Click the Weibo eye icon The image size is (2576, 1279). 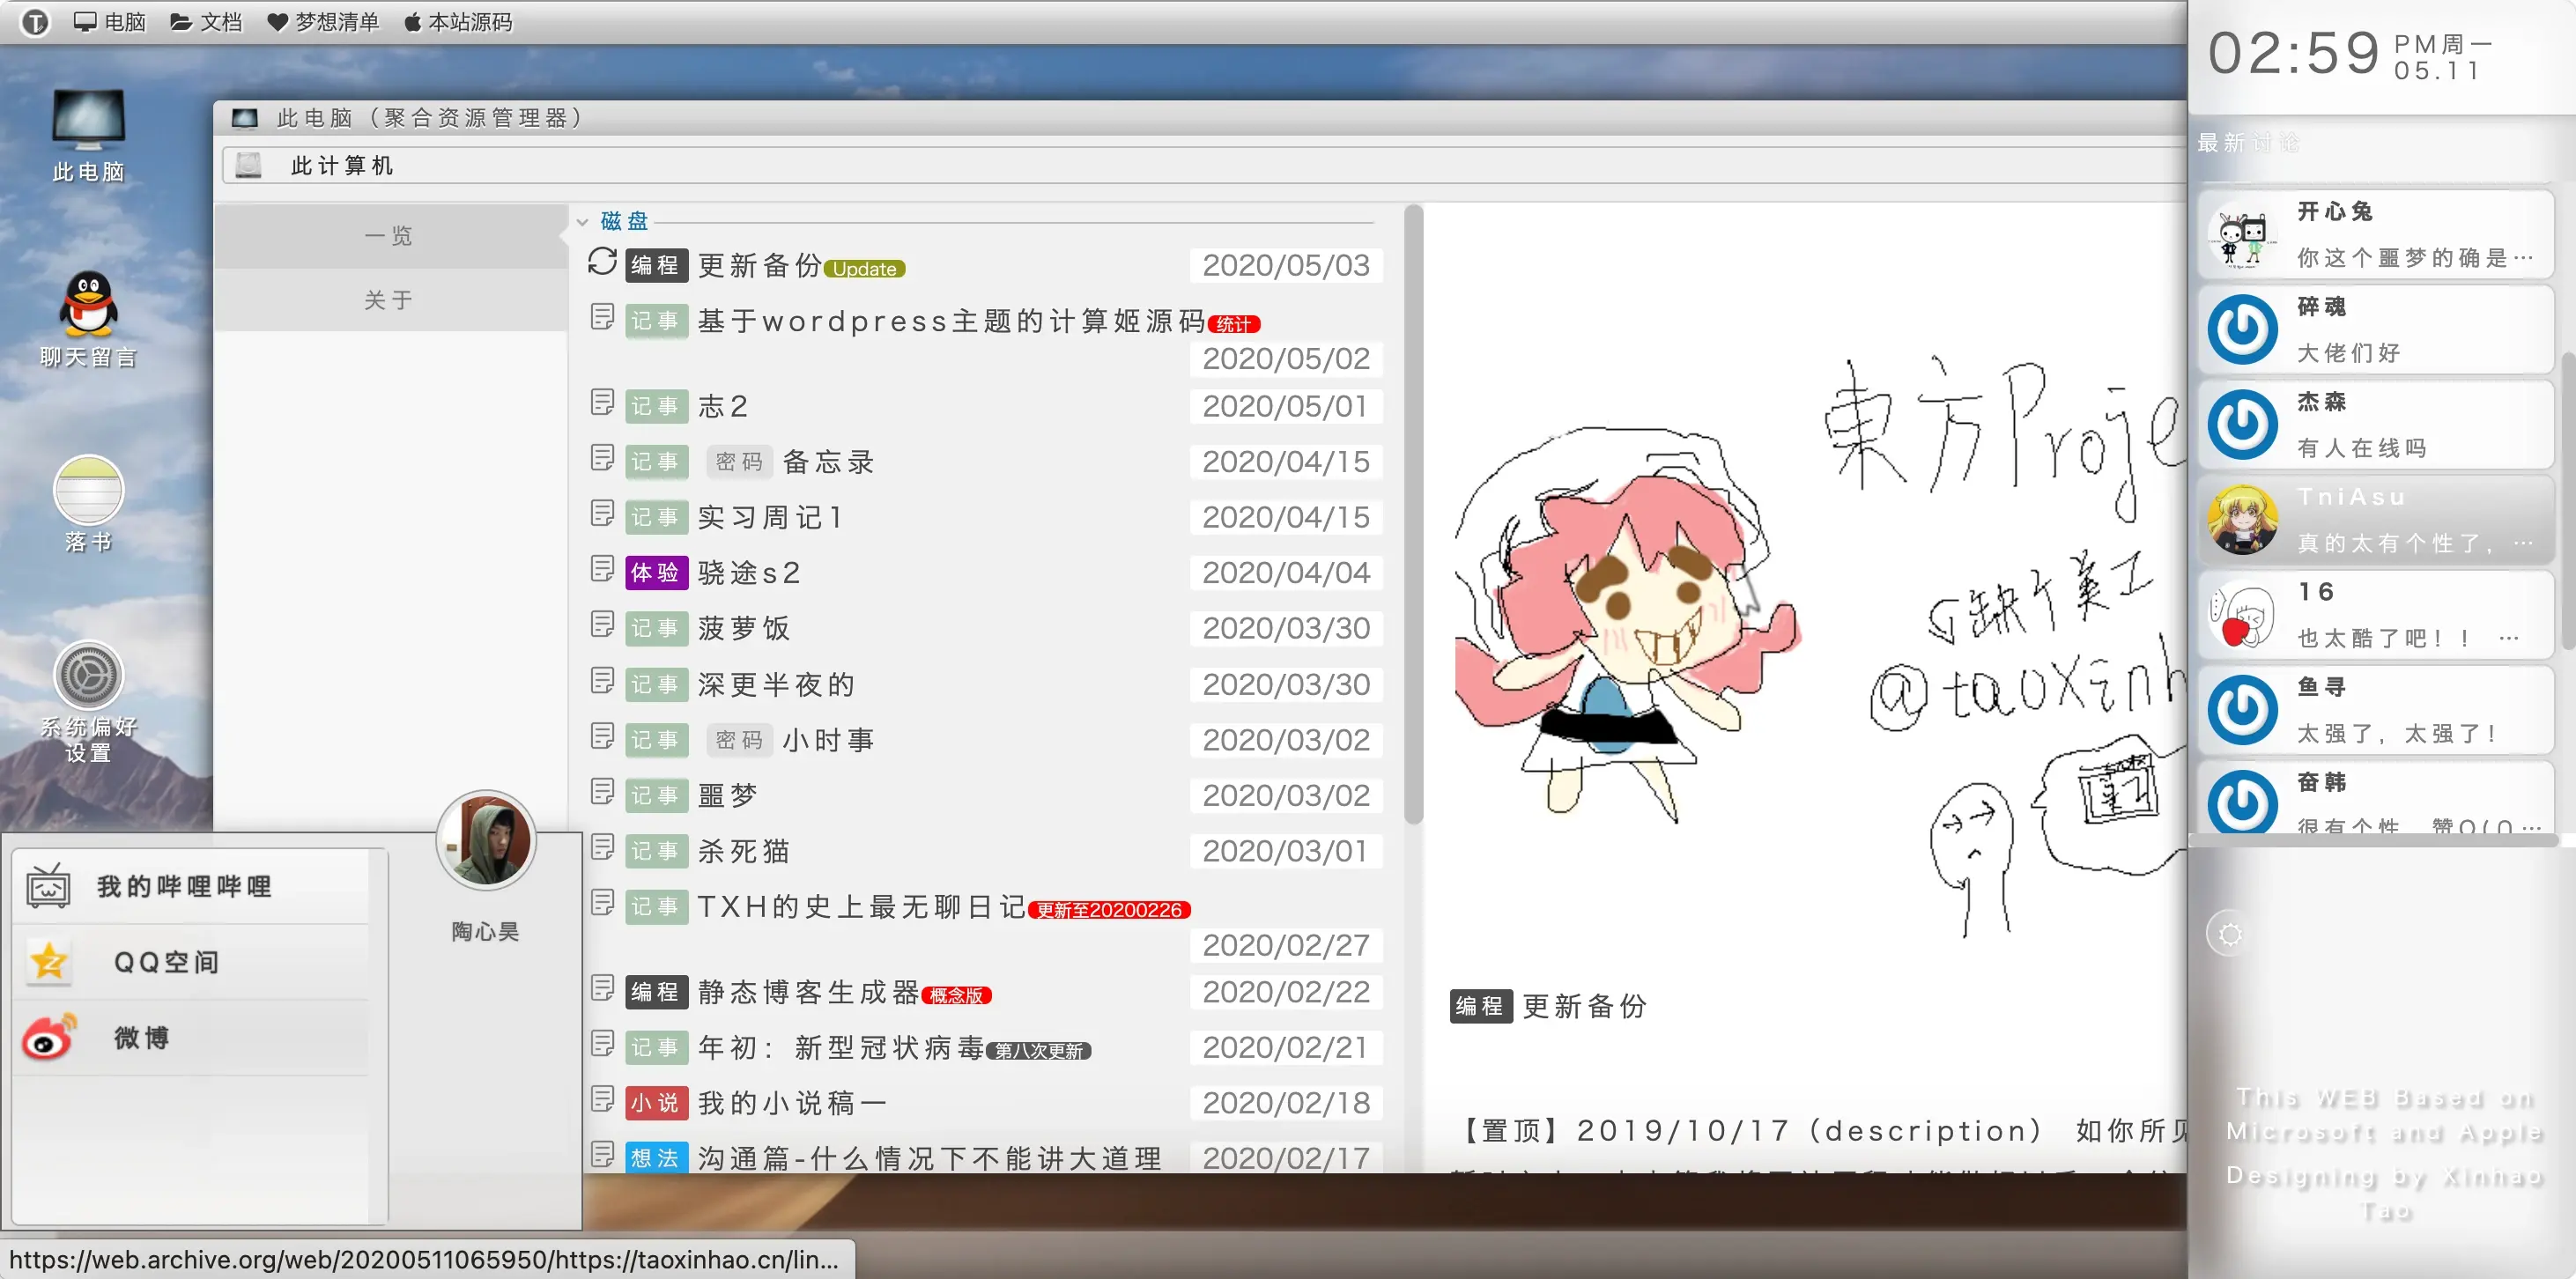click(48, 1036)
